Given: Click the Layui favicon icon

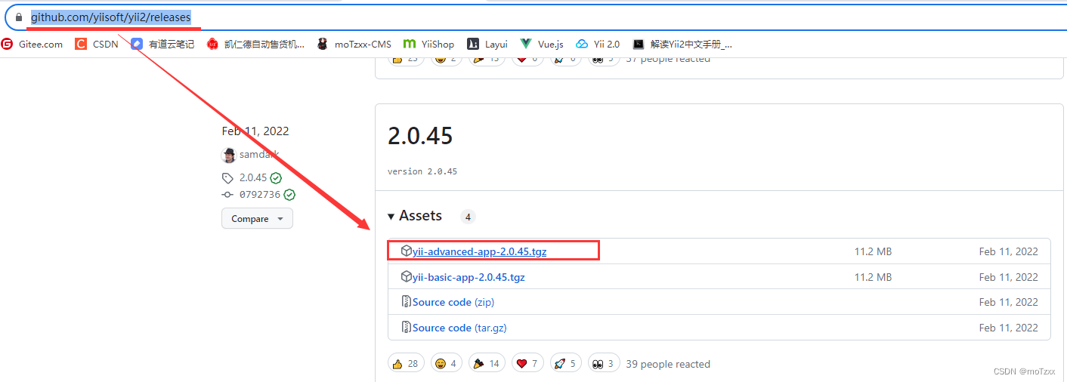Looking at the screenshot, I should tap(473, 44).
